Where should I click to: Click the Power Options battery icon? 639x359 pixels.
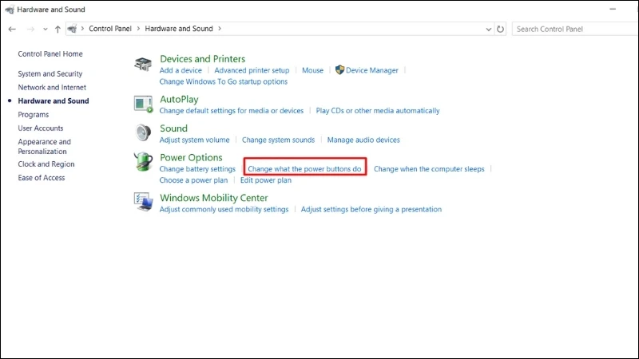pos(143,162)
